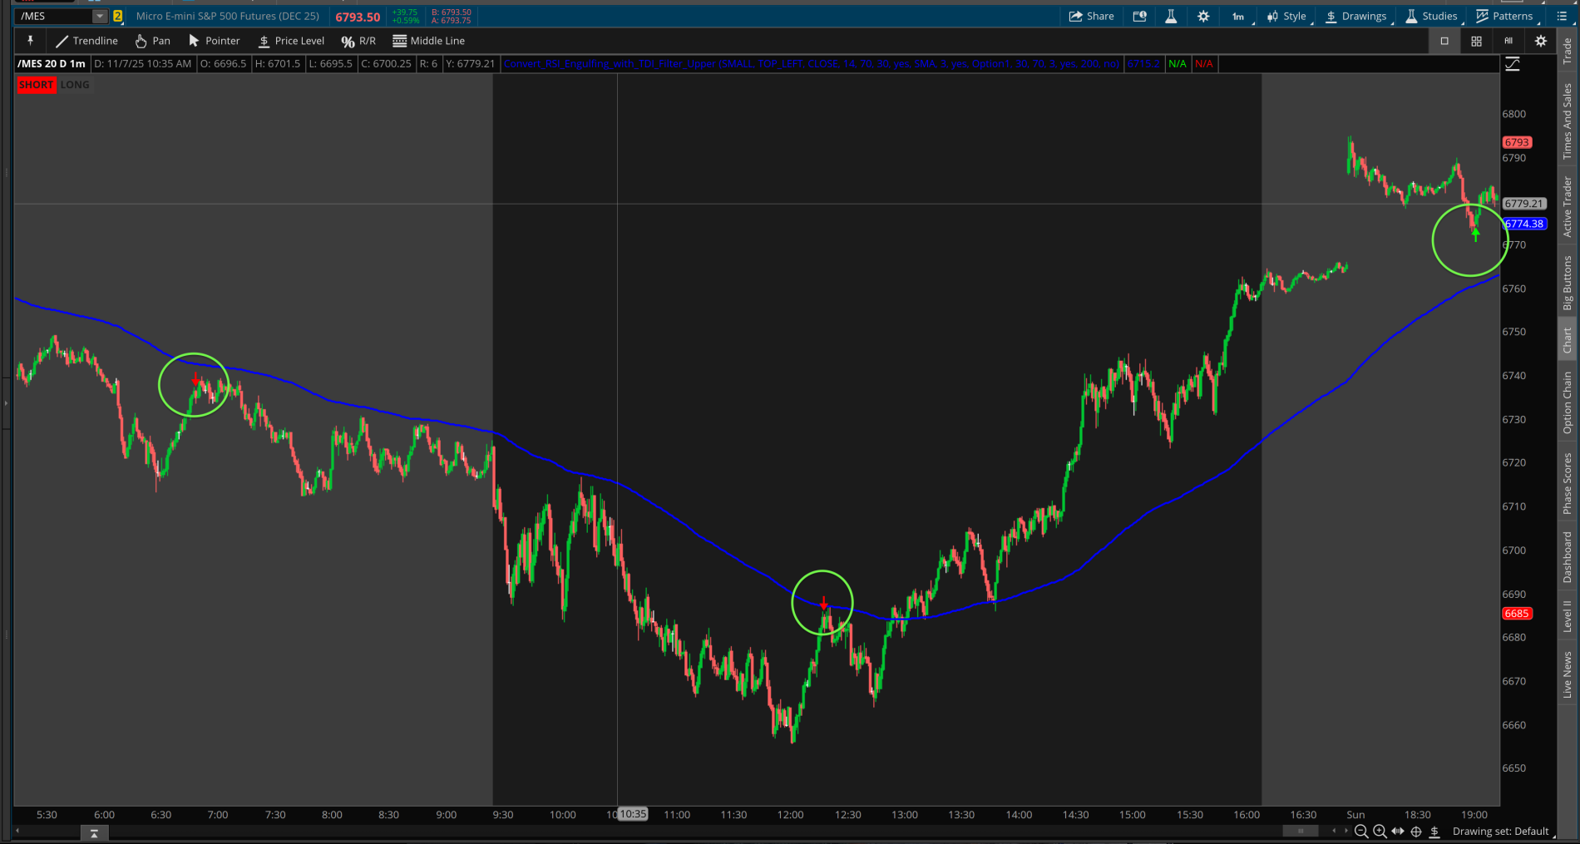This screenshot has width=1580, height=844.
Task: Toggle maximize chart grid cell
Action: point(1444,40)
